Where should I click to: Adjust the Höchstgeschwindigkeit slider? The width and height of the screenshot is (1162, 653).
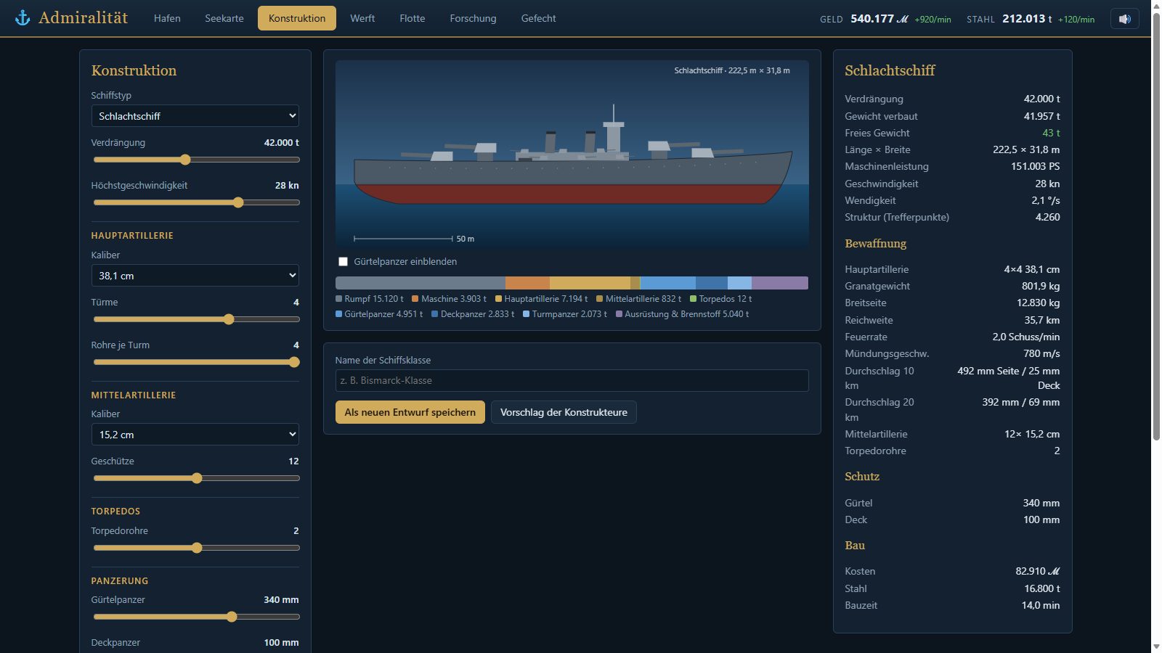pos(196,202)
